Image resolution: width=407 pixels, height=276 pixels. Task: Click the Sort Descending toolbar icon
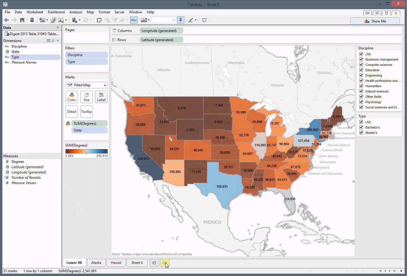click(115, 20)
